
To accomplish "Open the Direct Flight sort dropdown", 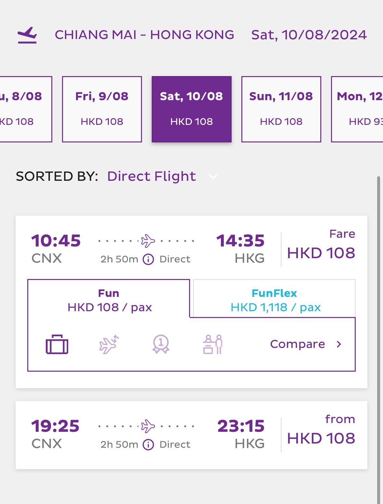I will 152,176.
